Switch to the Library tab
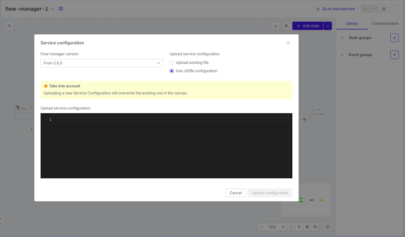Screen dimensions: 405x237 coord(352,23)
